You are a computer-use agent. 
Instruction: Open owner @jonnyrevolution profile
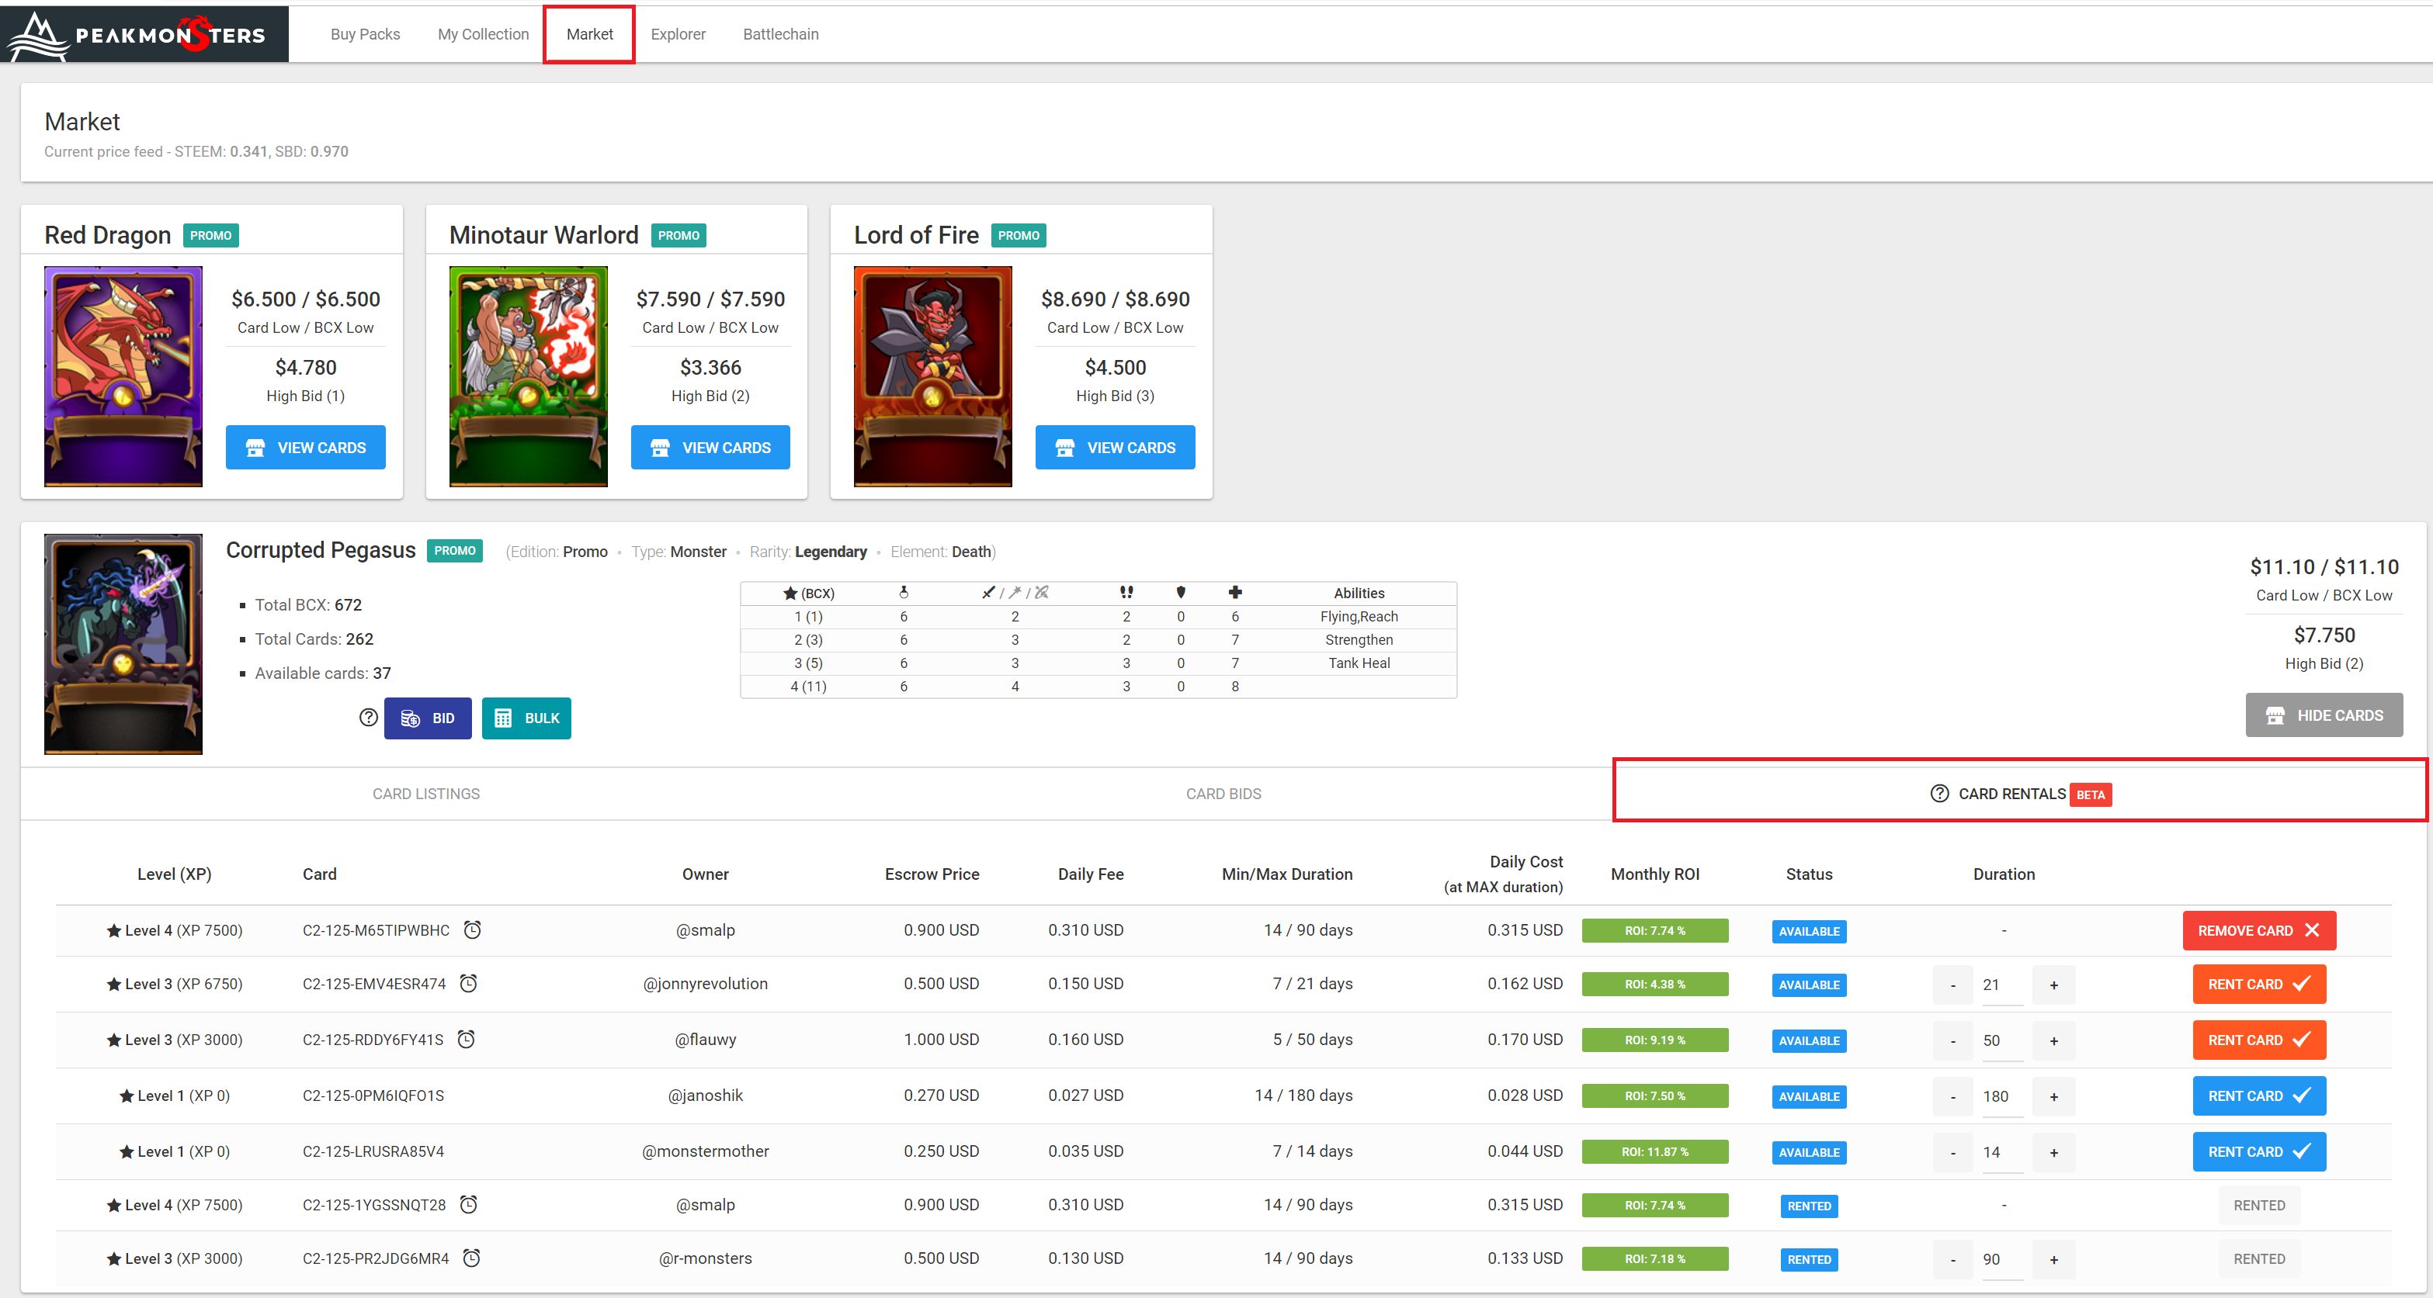705,984
